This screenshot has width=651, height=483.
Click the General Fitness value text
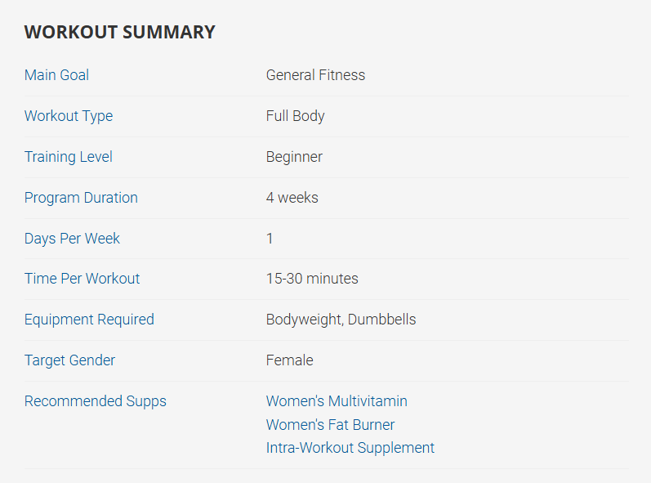[x=315, y=75]
